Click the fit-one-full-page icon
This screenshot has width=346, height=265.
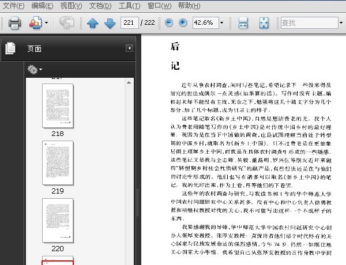point(264,22)
